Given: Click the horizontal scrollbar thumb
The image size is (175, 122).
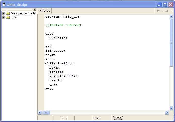Looking at the screenshot, I should pyautogui.click(x=46, y=113).
